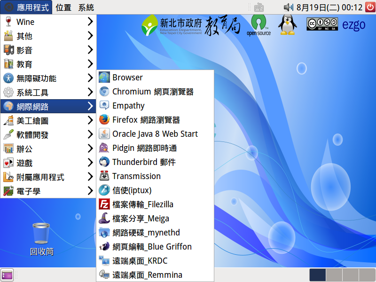
Task: Launch Firefox from its fox icon
Action: [x=104, y=120]
